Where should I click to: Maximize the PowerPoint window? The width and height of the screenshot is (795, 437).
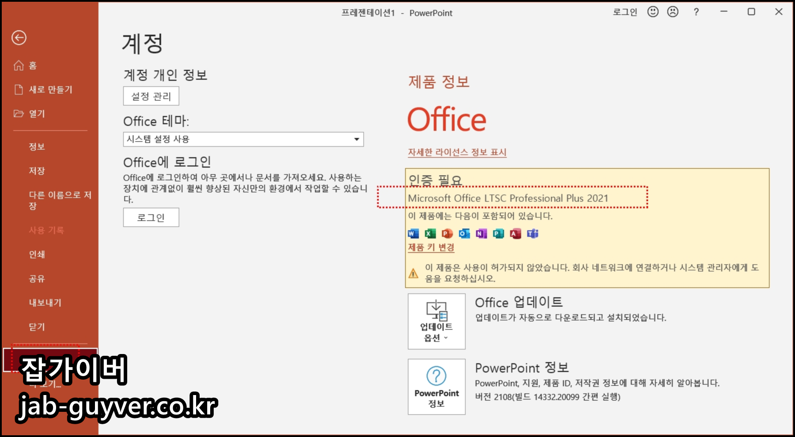[x=751, y=12]
